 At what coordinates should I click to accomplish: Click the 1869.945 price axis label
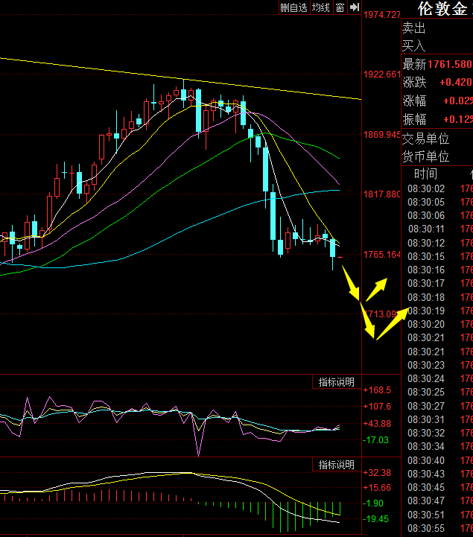[381, 135]
